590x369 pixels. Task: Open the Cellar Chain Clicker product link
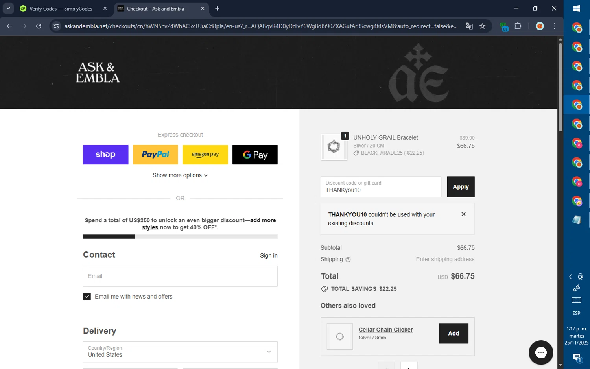click(x=385, y=330)
